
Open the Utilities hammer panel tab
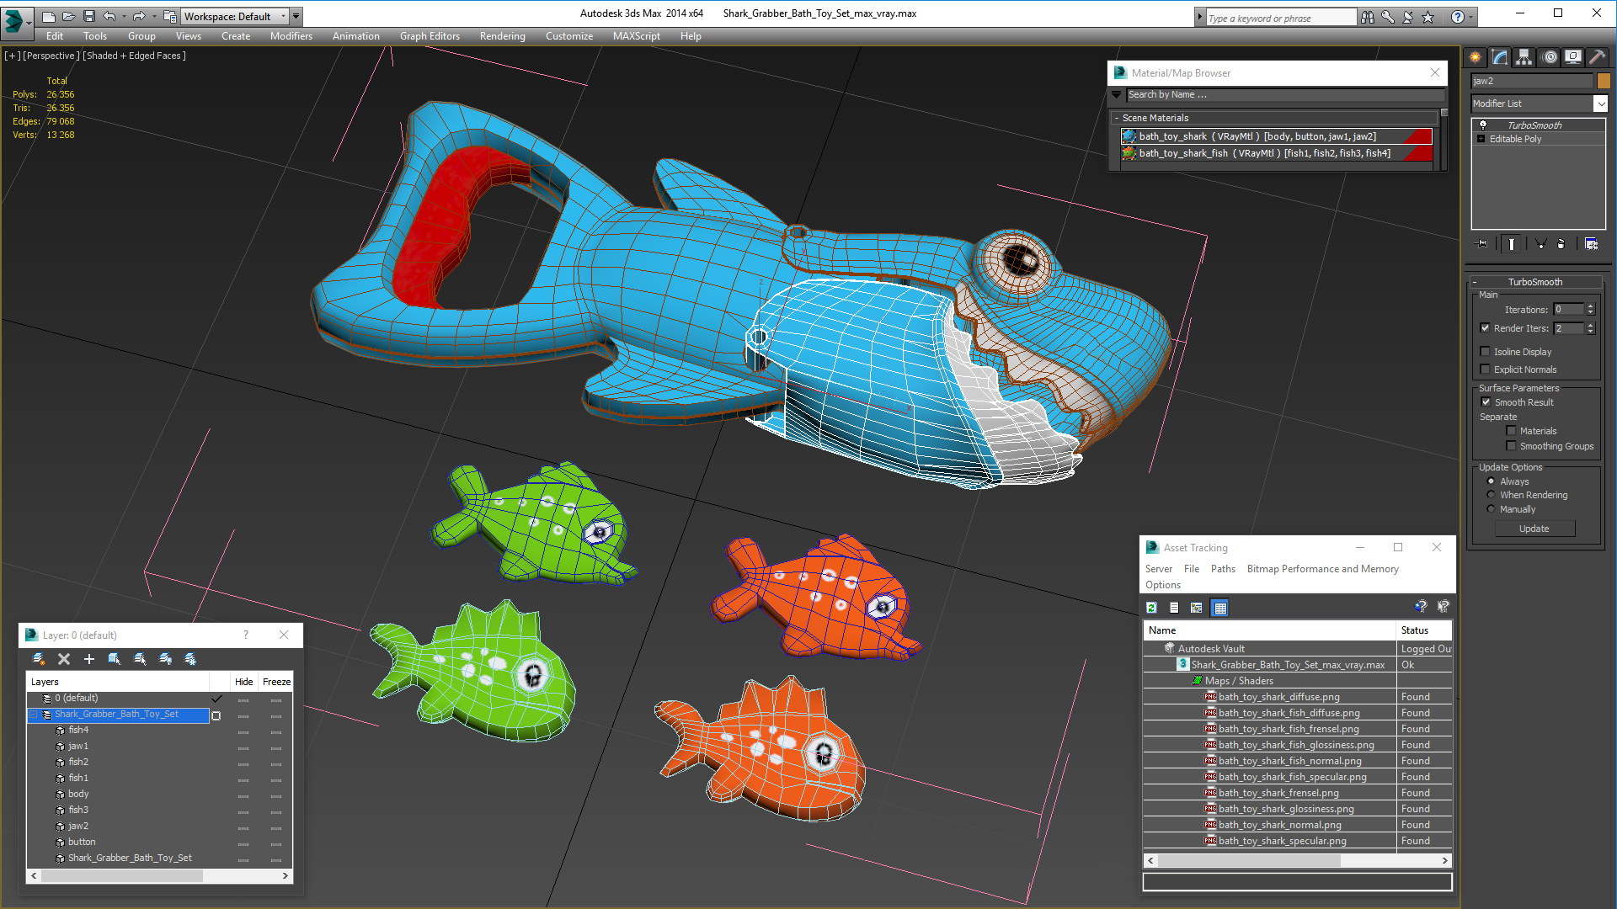[1597, 57]
